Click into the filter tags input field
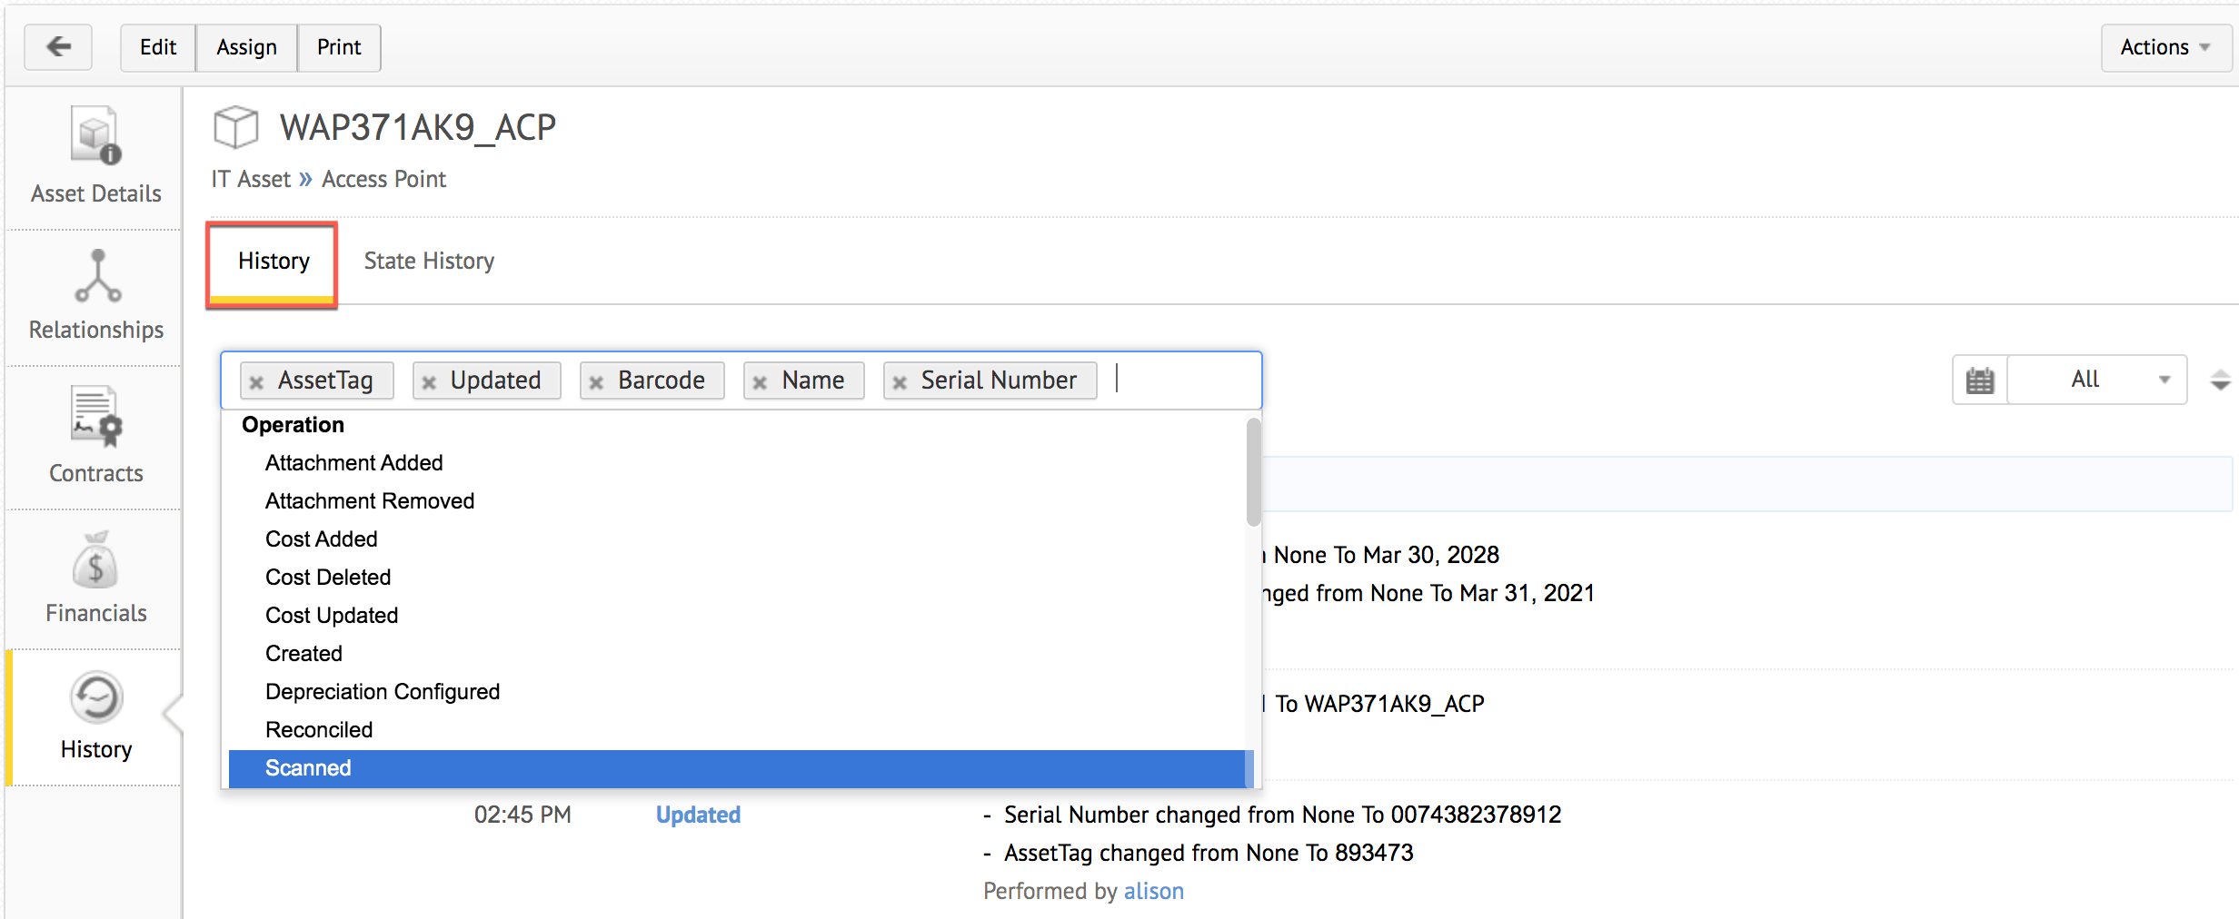The width and height of the screenshot is (2239, 919). click(1181, 380)
